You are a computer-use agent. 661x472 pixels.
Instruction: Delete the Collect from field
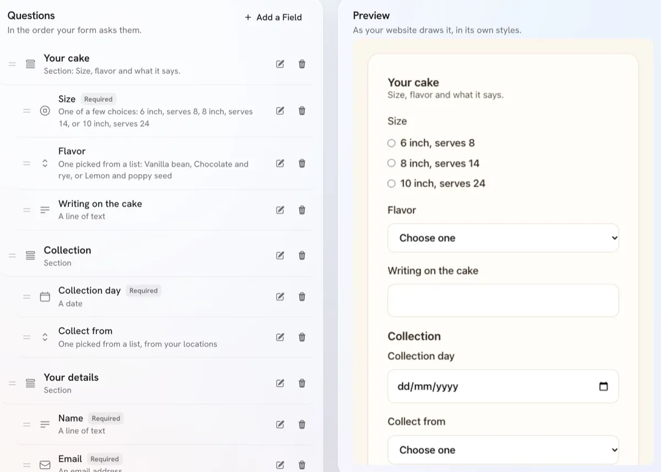pos(302,337)
